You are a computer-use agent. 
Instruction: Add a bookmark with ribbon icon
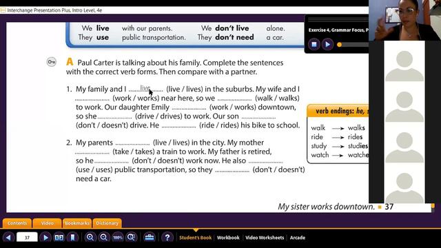[72, 238]
